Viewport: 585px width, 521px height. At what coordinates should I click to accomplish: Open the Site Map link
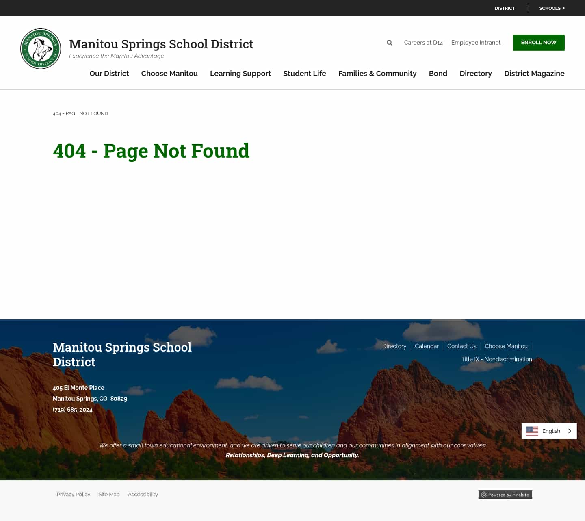(109, 495)
